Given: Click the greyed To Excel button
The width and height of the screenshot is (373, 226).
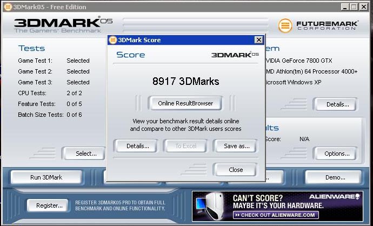Looking at the screenshot, I should [x=185, y=146].
